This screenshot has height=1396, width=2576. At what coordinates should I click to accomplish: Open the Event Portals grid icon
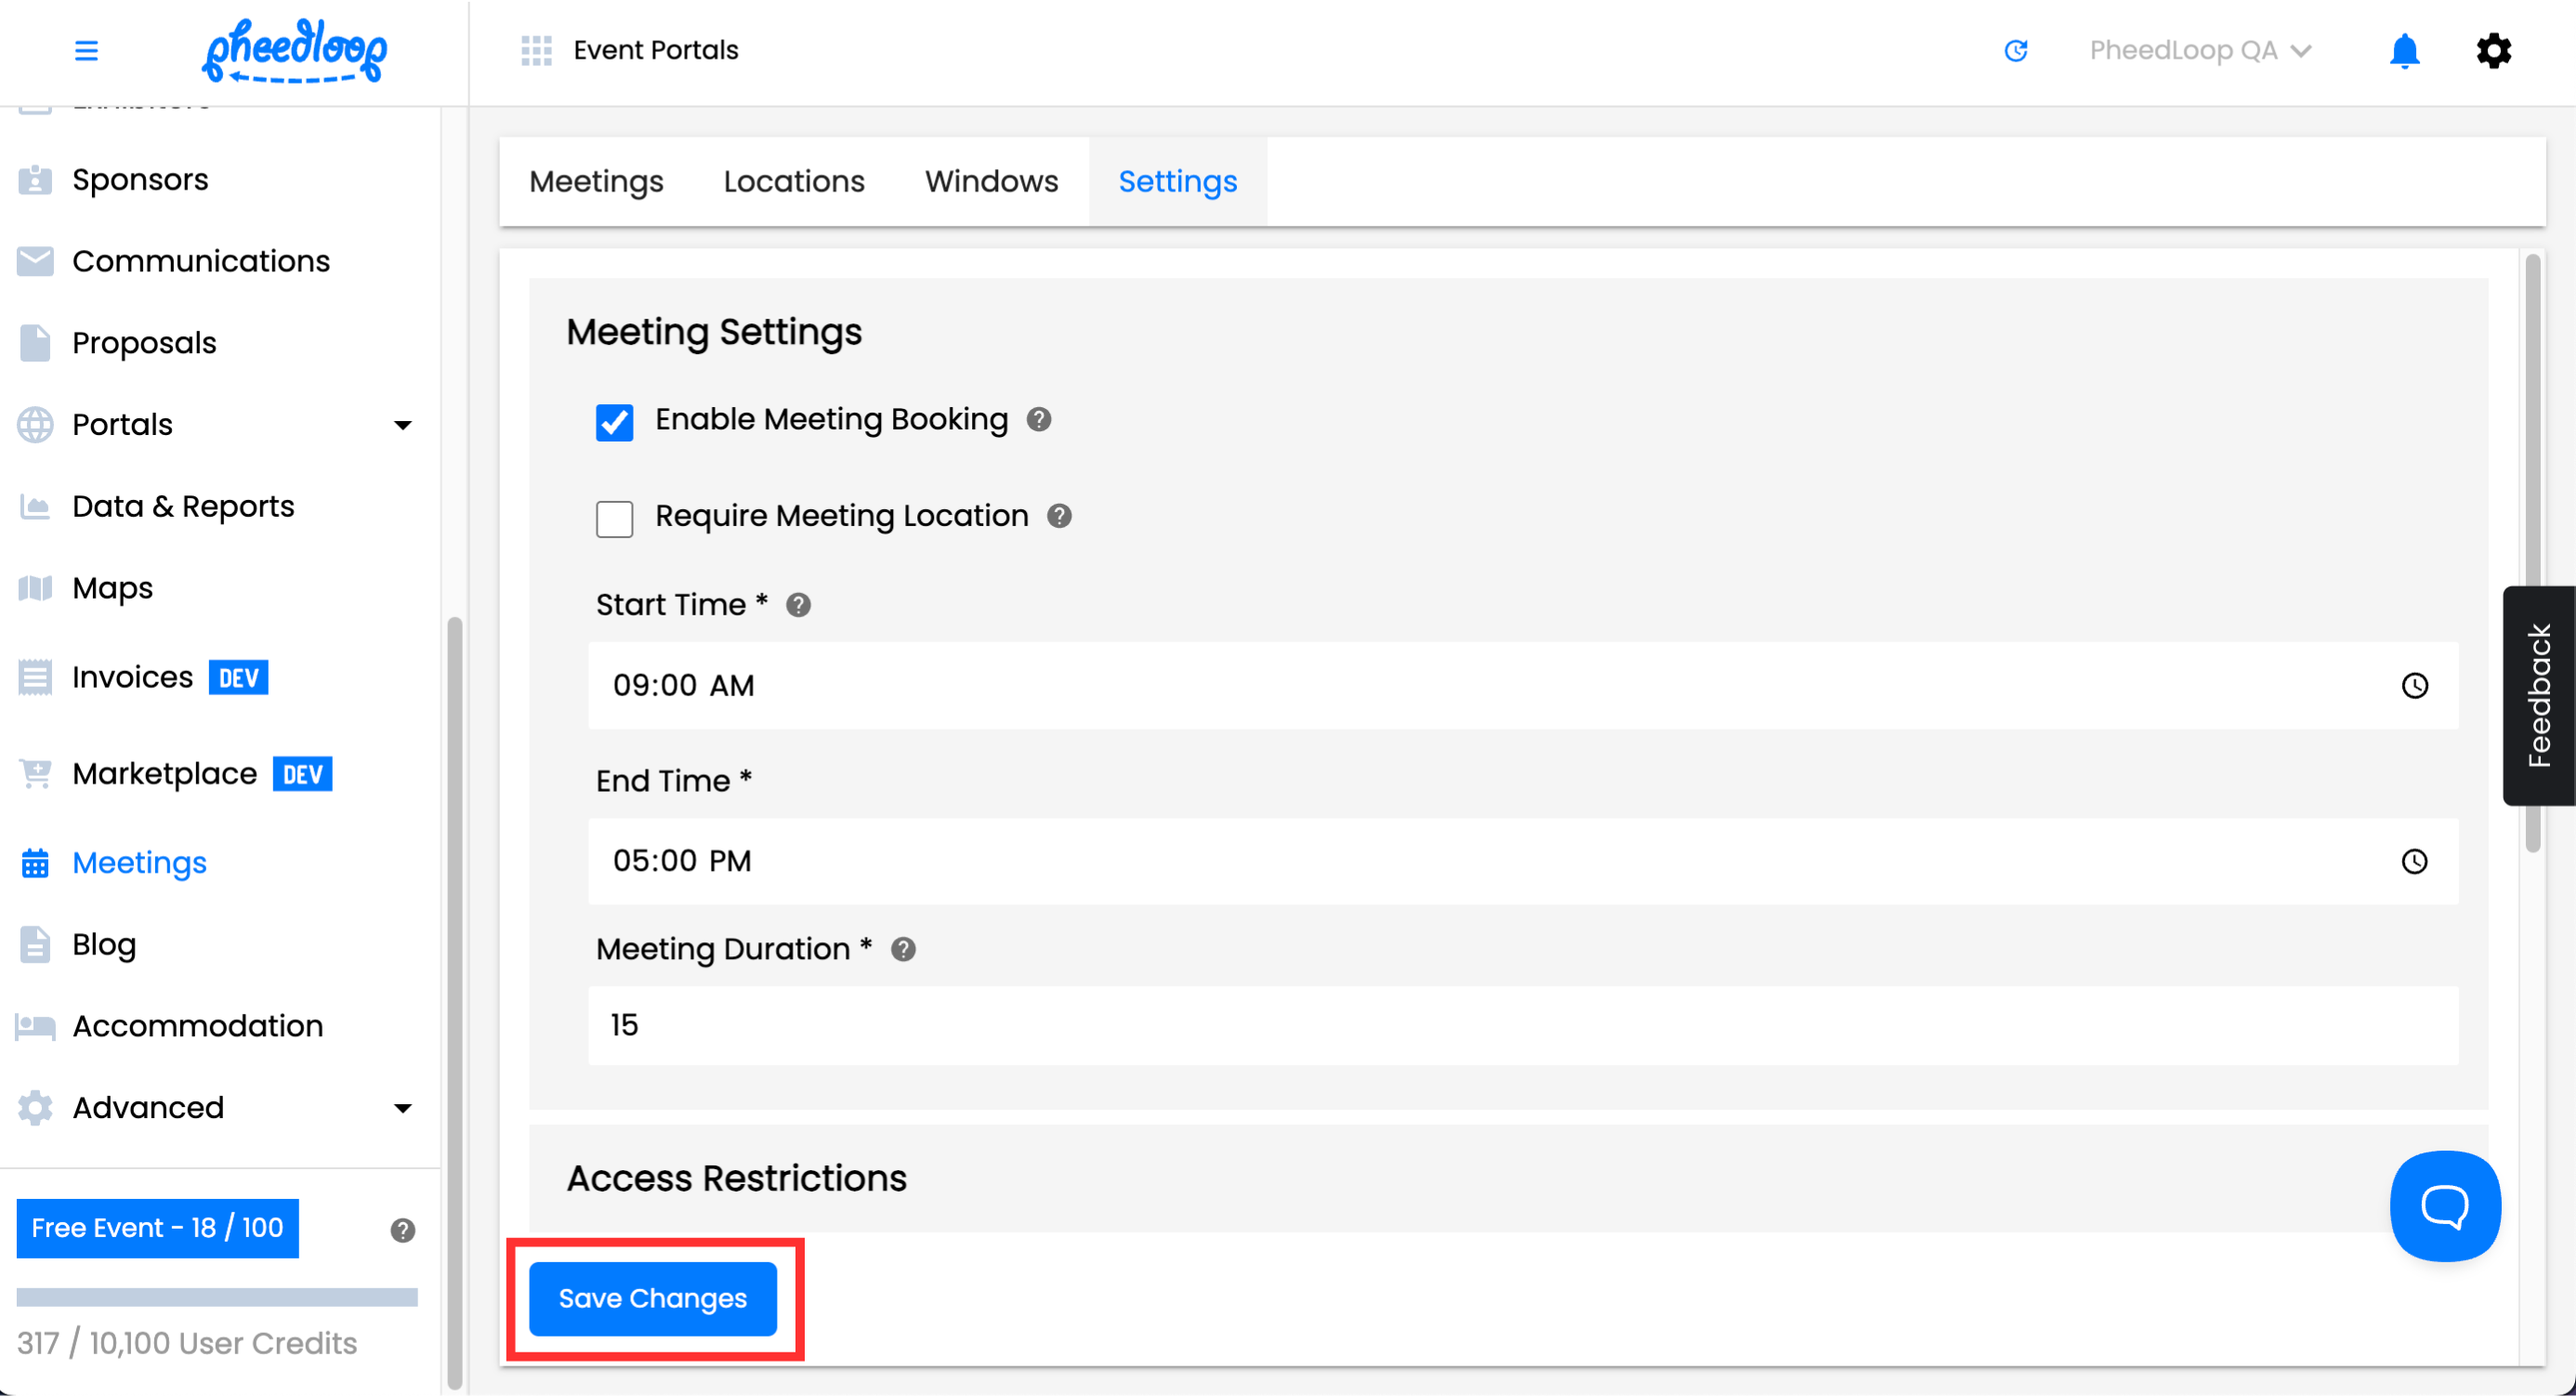point(536,50)
